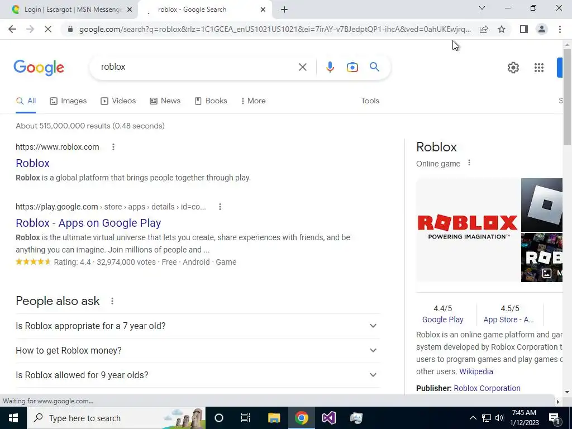The width and height of the screenshot is (572, 429).
Task: Open the More search filters dropdown
Action: 253,101
